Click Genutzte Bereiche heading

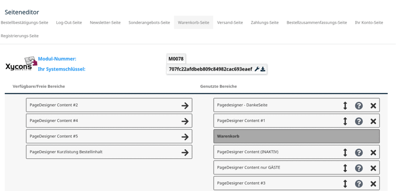(219, 86)
